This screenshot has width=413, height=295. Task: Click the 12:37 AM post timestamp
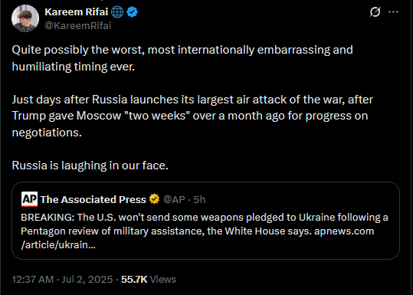pos(33,279)
